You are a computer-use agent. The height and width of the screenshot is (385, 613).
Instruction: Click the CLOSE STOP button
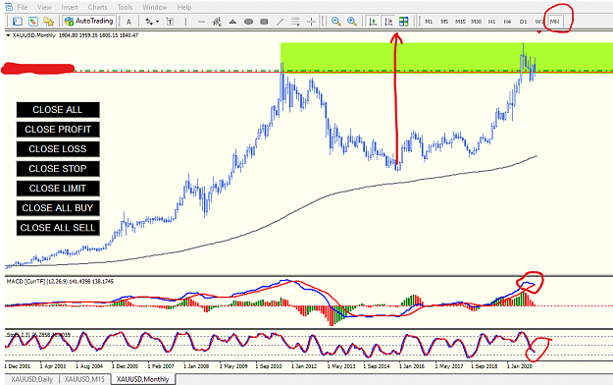(58, 168)
